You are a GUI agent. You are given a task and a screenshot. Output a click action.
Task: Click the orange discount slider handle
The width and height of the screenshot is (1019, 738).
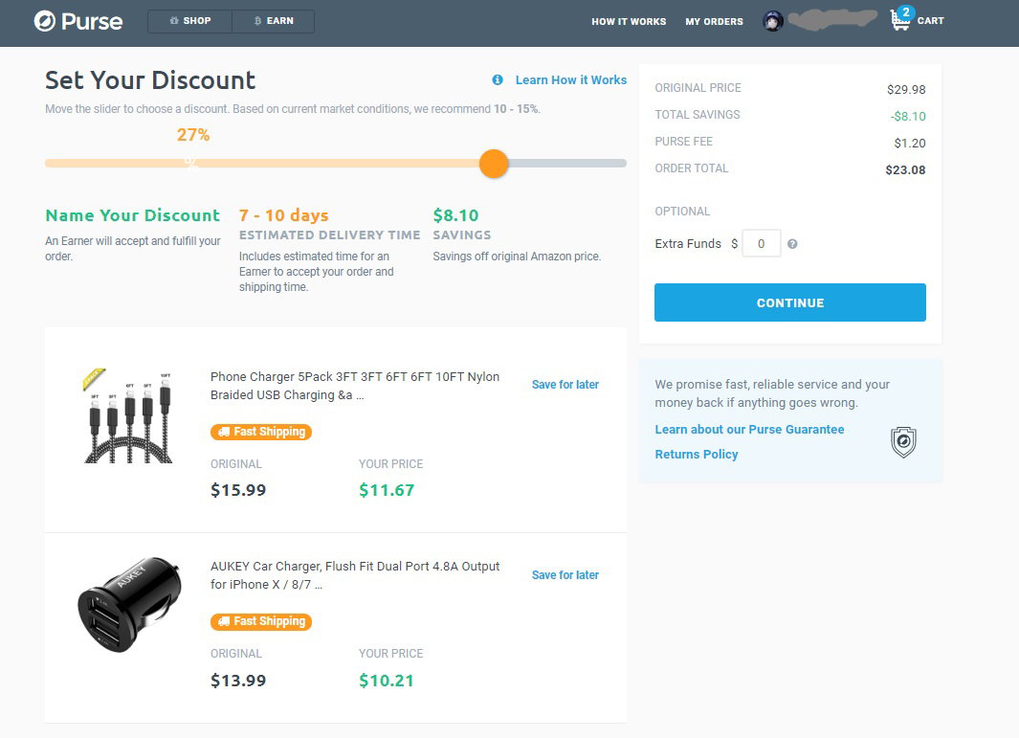494,164
